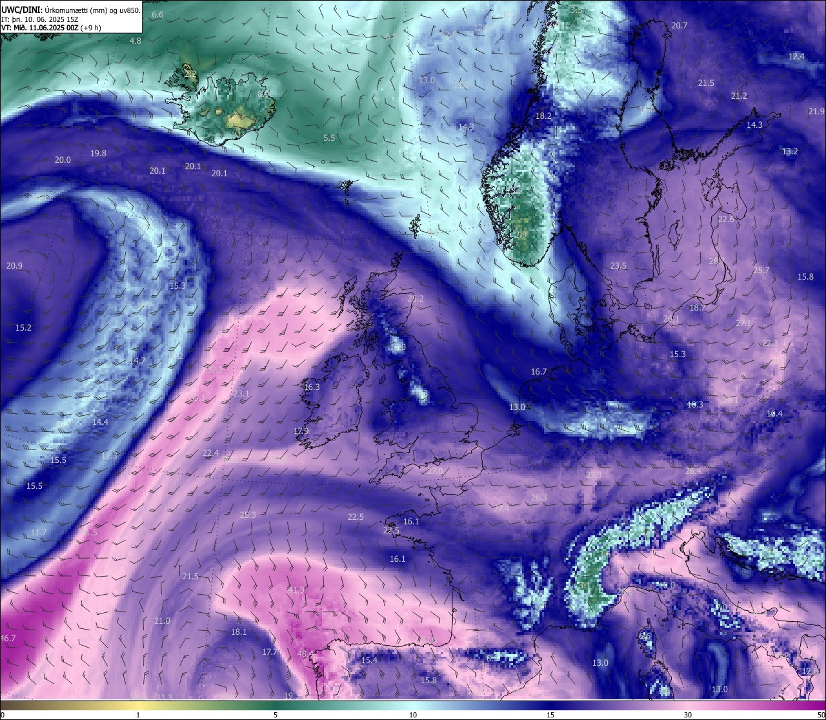The width and height of the screenshot is (826, 720).
Task: Pick the 23.5 value label over Sweden
Action: [618, 265]
